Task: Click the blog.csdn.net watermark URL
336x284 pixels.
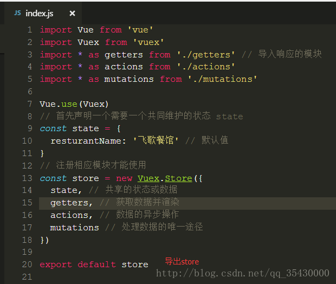Action: point(242,273)
